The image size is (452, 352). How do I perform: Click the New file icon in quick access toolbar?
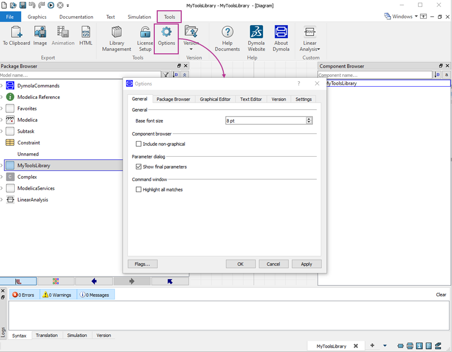click(x=4, y=5)
